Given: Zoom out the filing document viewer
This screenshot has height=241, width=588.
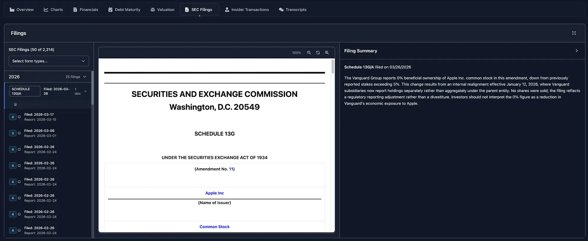Looking at the screenshot, I should (x=309, y=53).
